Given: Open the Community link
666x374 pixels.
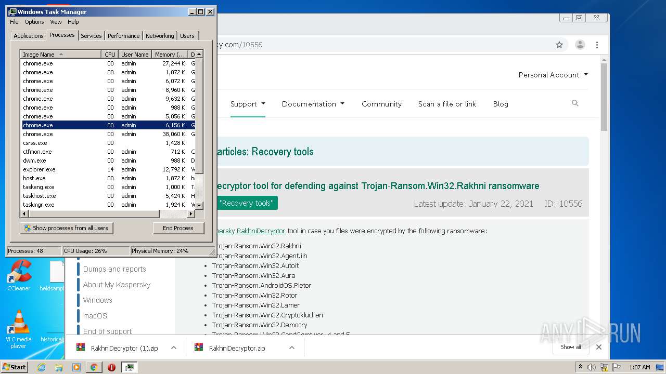Looking at the screenshot, I should click(x=381, y=104).
